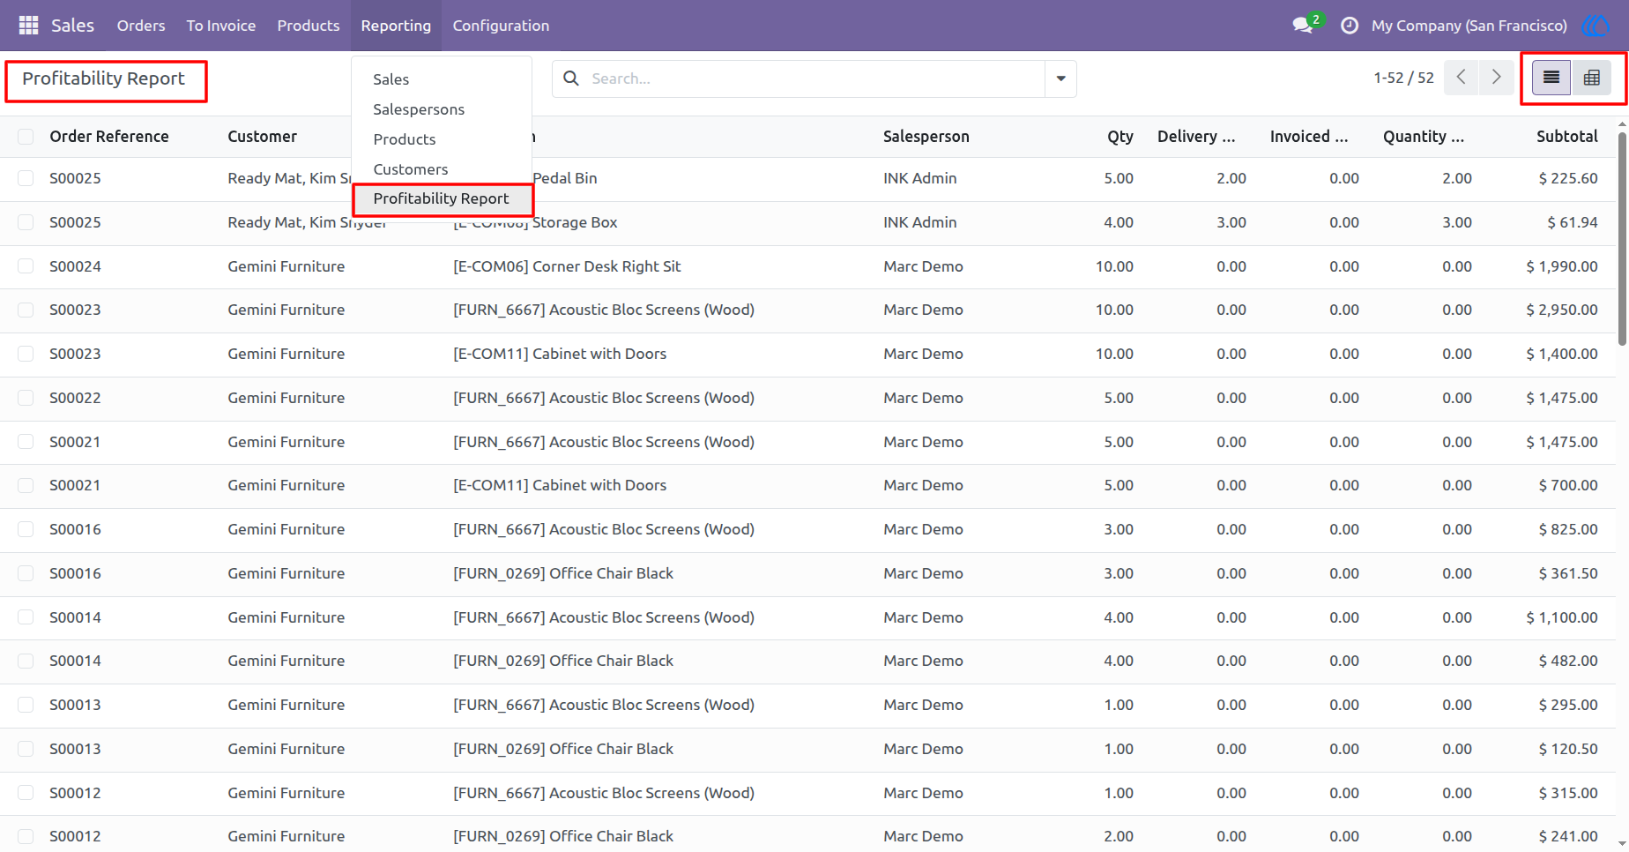Click the user avatar icon
Image resolution: width=1629 pixels, height=852 pixels.
pyautogui.click(x=1596, y=26)
